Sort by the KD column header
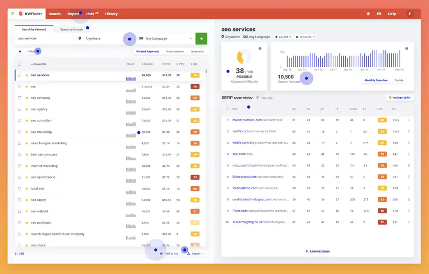This screenshot has height=274, width=429. click(194, 64)
